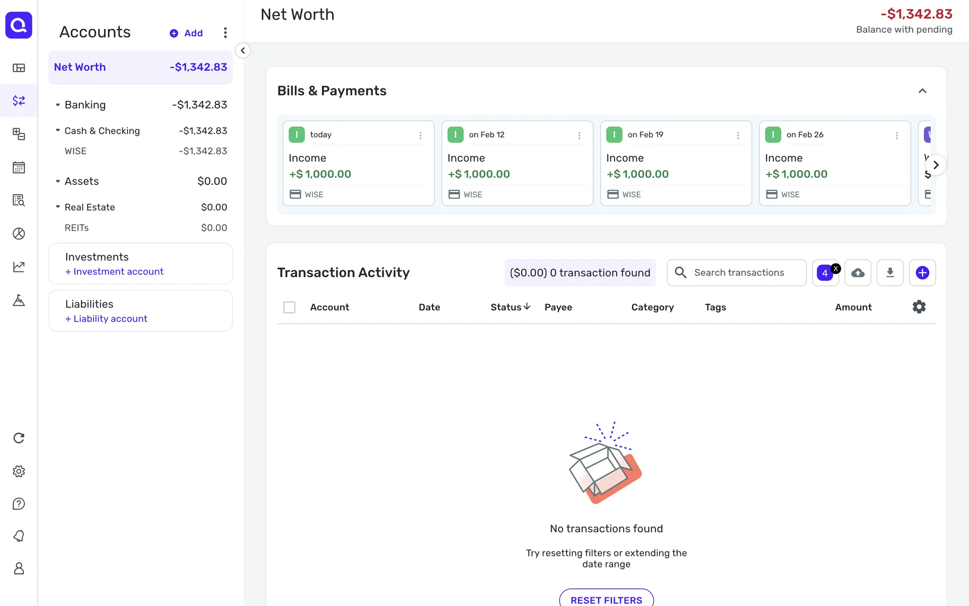
Task: Click the RESET FILTERS button
Action: (606, 599)
